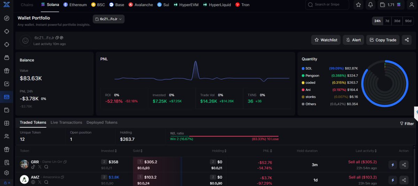The height and width of the screenshot is (186, 418).
Task: Sort the table by Sold
Action: coord(138,151)
